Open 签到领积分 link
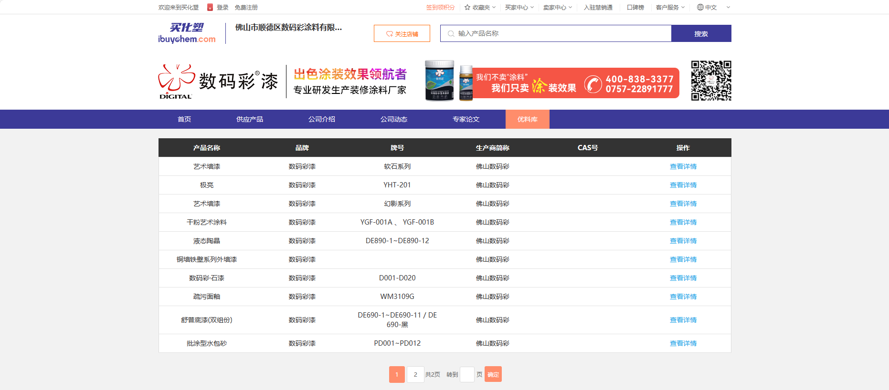This screenshot has height=390, width=889. (x=440, y=7)
